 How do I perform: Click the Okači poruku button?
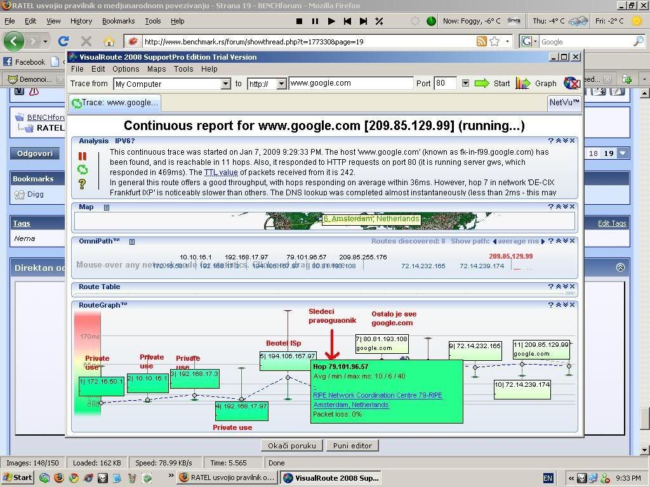pyautogui.click(x=292, y=446)
